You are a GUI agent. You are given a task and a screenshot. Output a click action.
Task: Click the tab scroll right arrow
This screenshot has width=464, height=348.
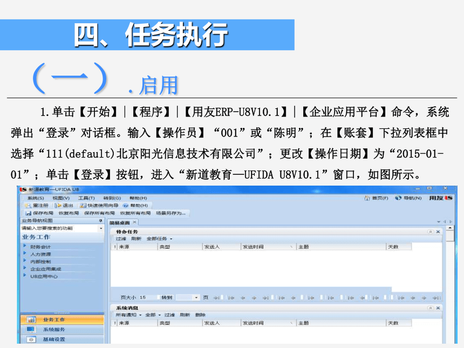click(451, 222)
